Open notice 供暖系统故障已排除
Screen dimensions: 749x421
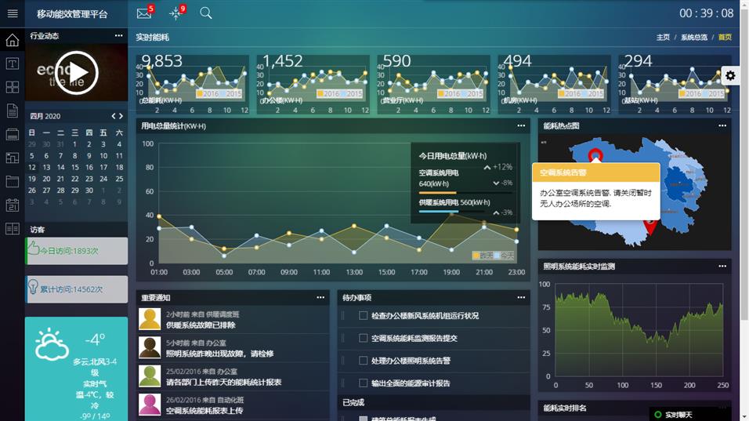point(201,325)
